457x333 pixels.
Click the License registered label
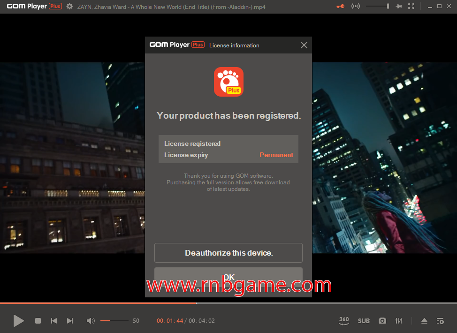point(192,144)
